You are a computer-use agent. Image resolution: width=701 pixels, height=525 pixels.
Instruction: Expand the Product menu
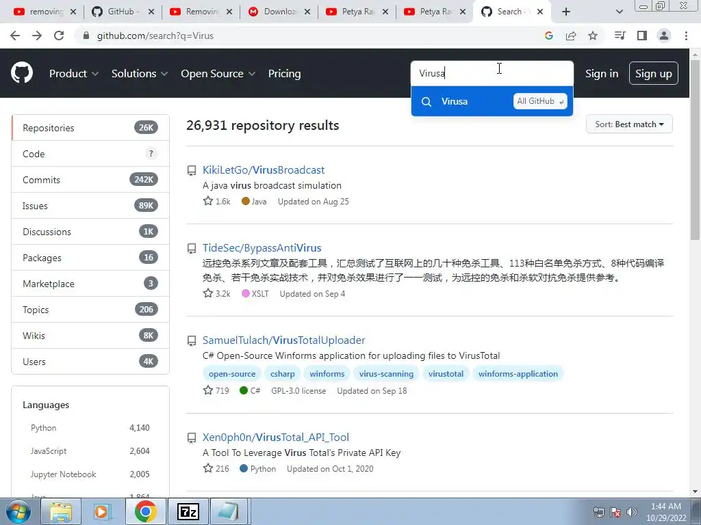tap(74, 74)
